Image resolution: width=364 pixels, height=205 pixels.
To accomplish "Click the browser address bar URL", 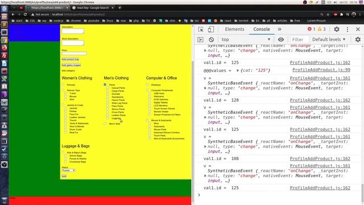I will (x=78, y=14).
